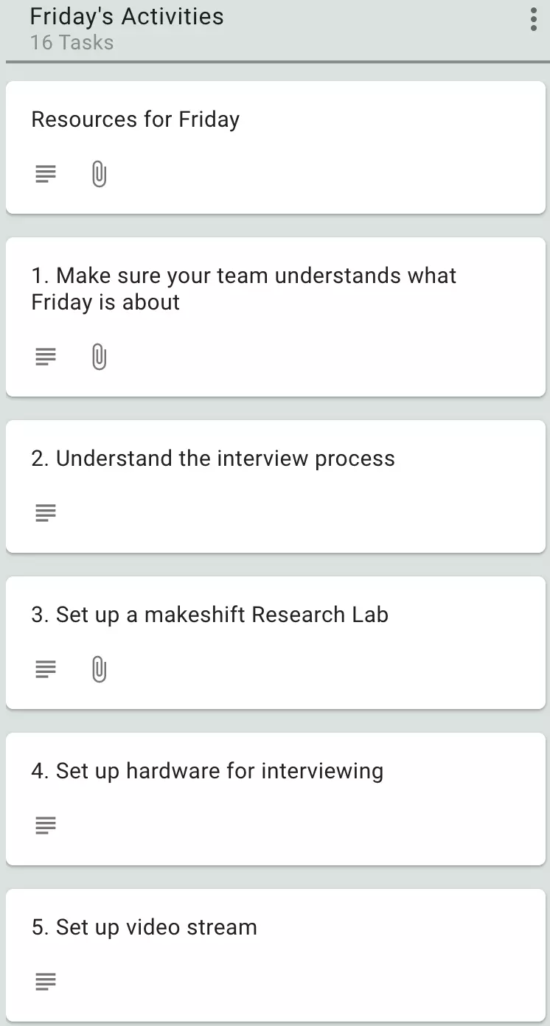The height and width of the screenshot is (1026, 550).
Task: Click the Friday's Activities list title
Action: click(x=127, y=16)
